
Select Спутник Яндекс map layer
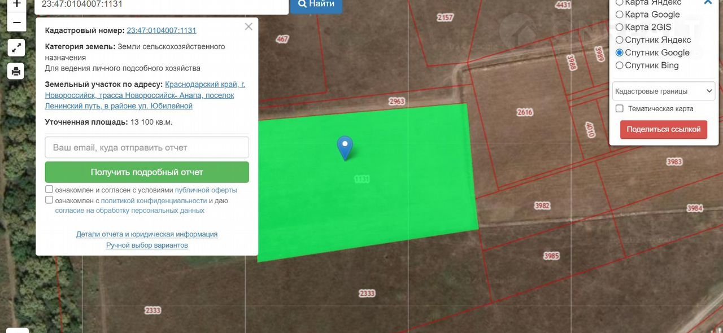[x=620, y=40]
